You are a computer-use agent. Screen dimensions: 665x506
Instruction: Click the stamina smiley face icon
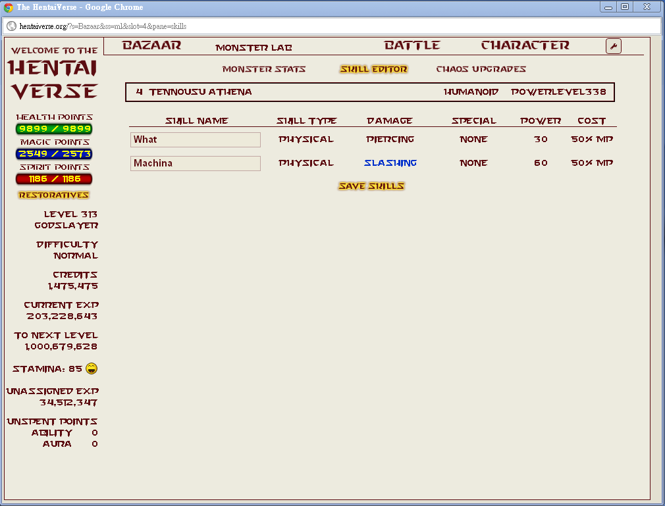[92, 368]
